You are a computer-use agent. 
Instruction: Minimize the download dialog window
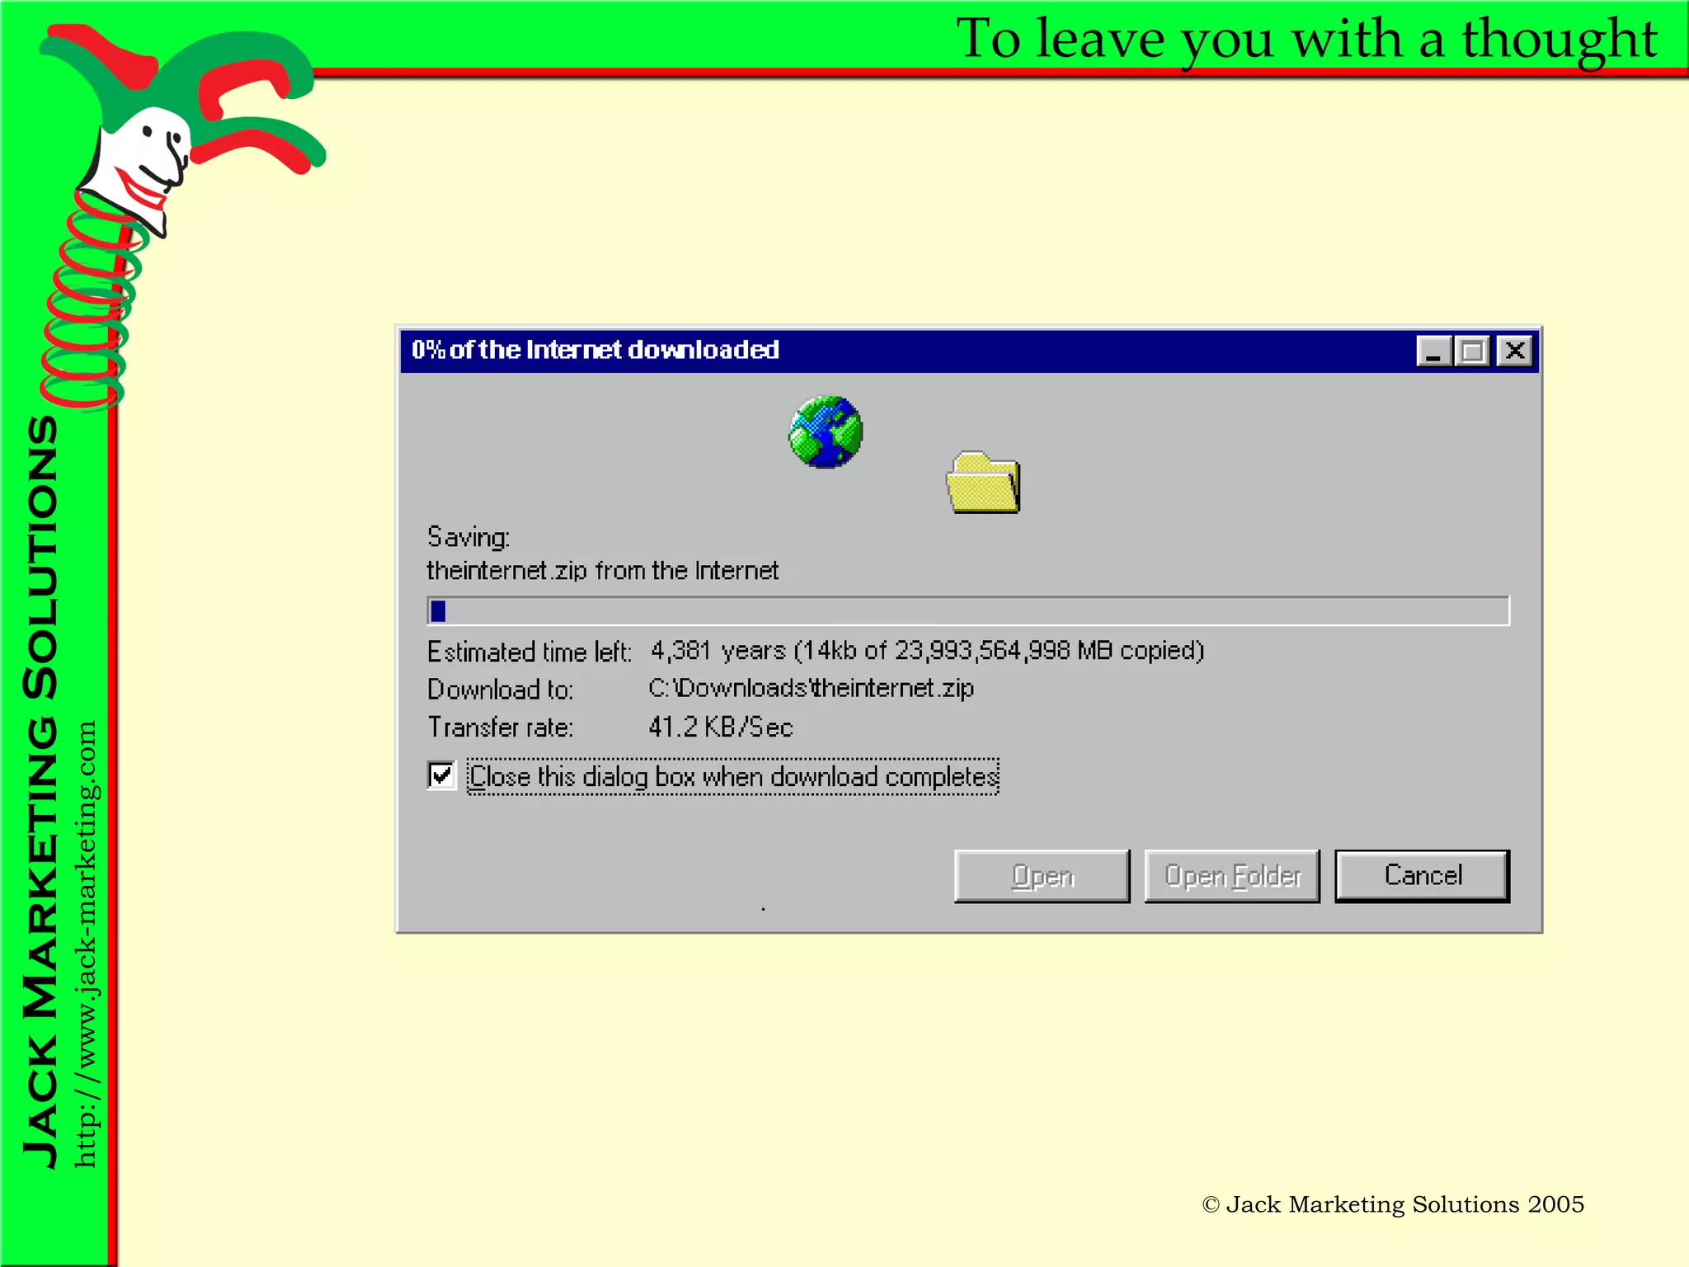(x=1433, y=351)
